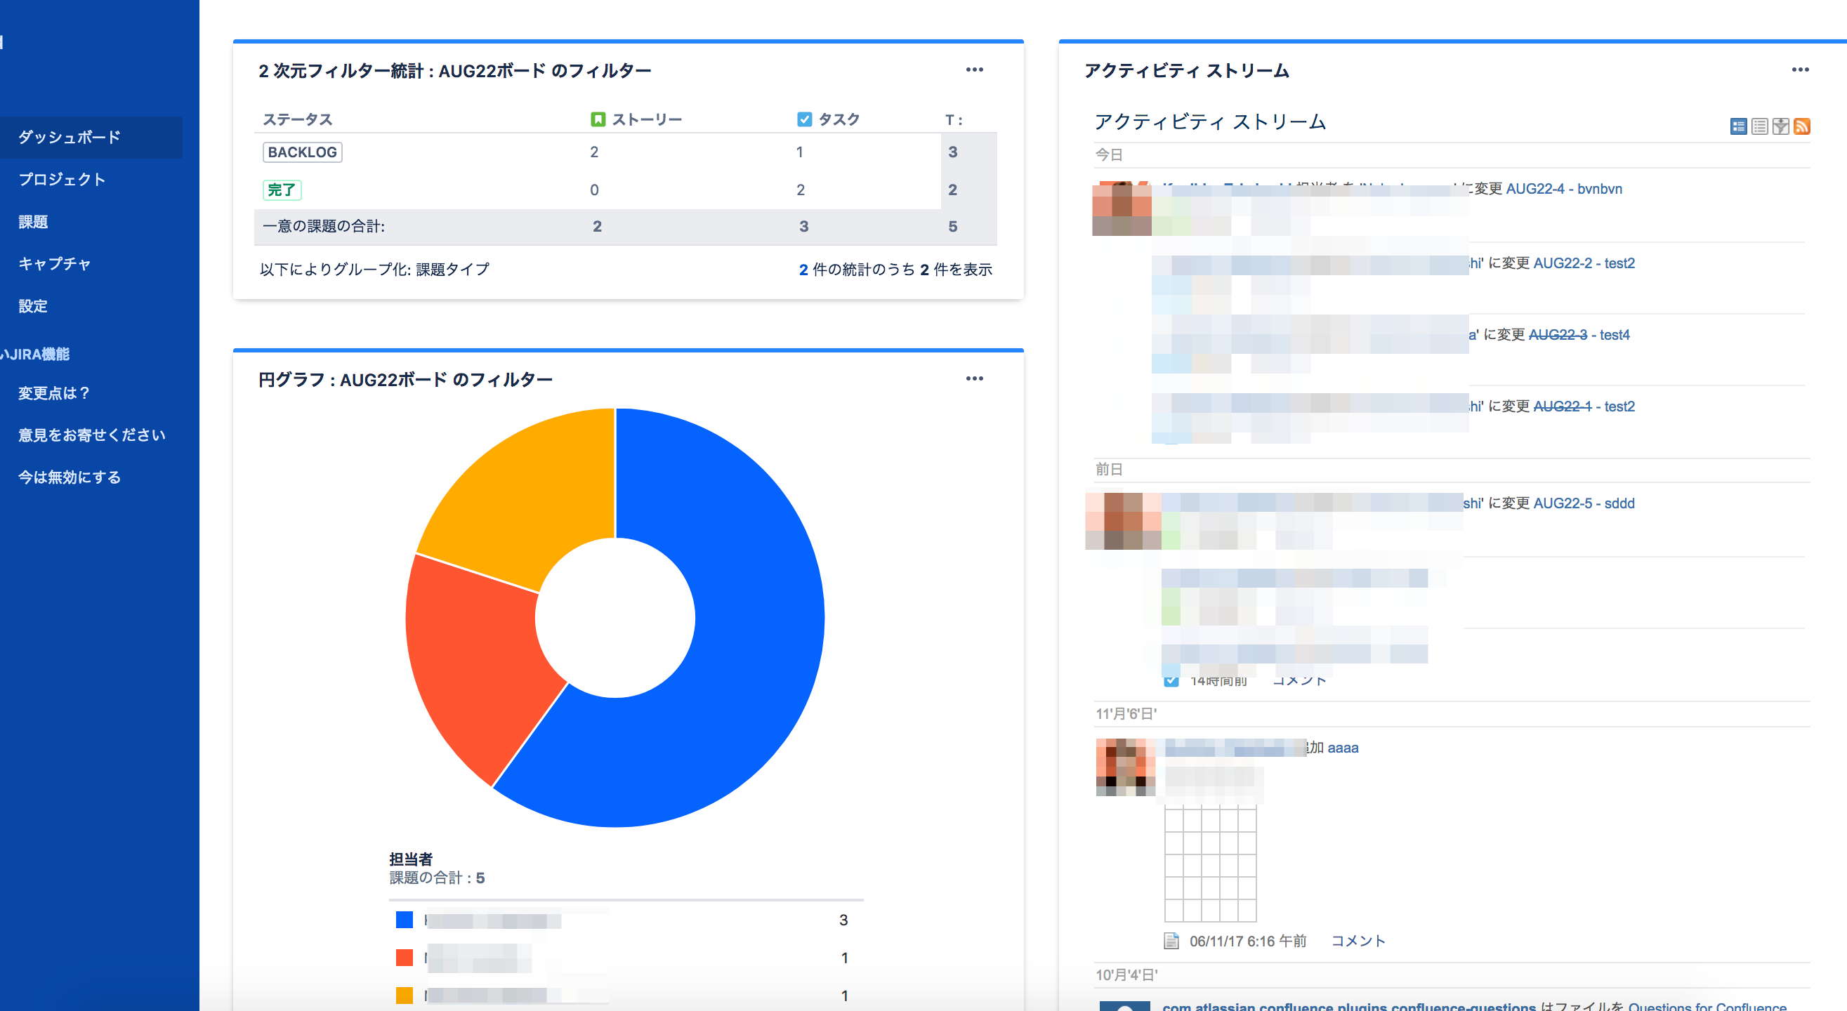Click the 11'月'6'日' date heading

coord(1126,714)
